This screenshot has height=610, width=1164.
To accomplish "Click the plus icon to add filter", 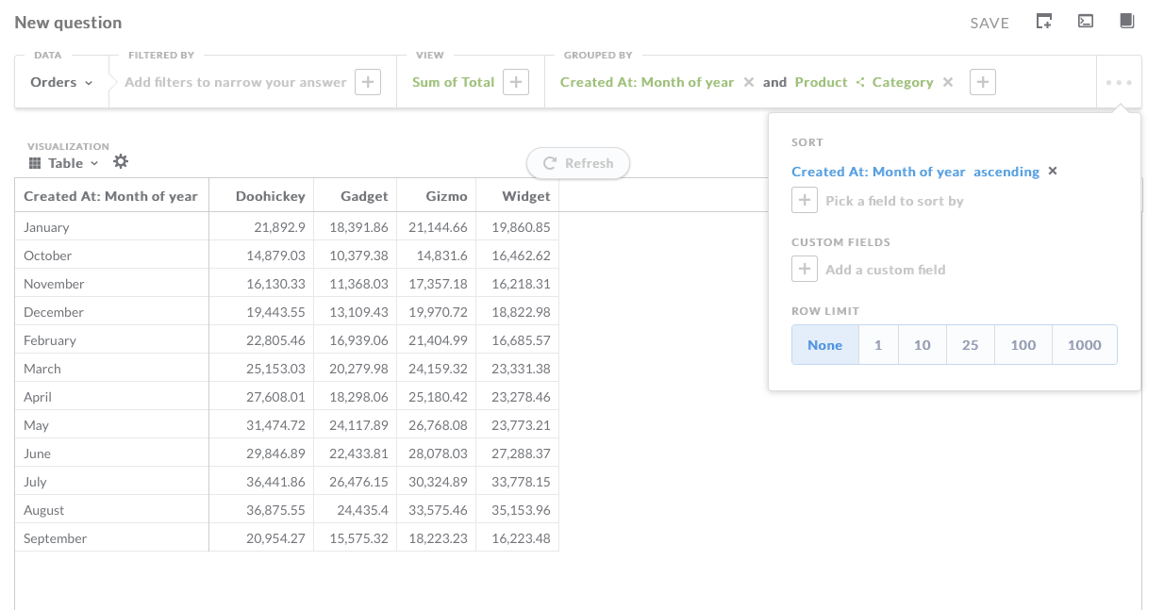I will [x=368, y=82].
